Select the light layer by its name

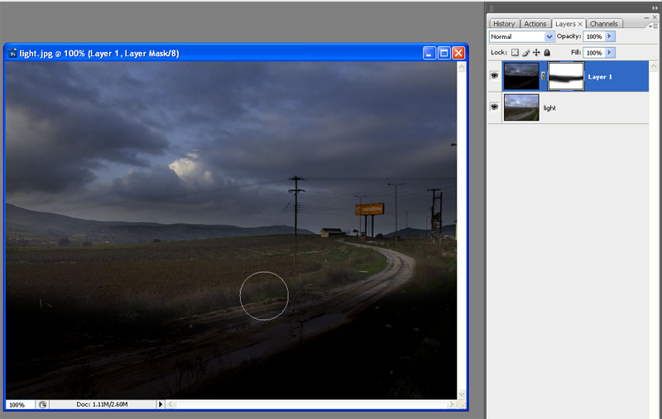[x=549, y=108]
